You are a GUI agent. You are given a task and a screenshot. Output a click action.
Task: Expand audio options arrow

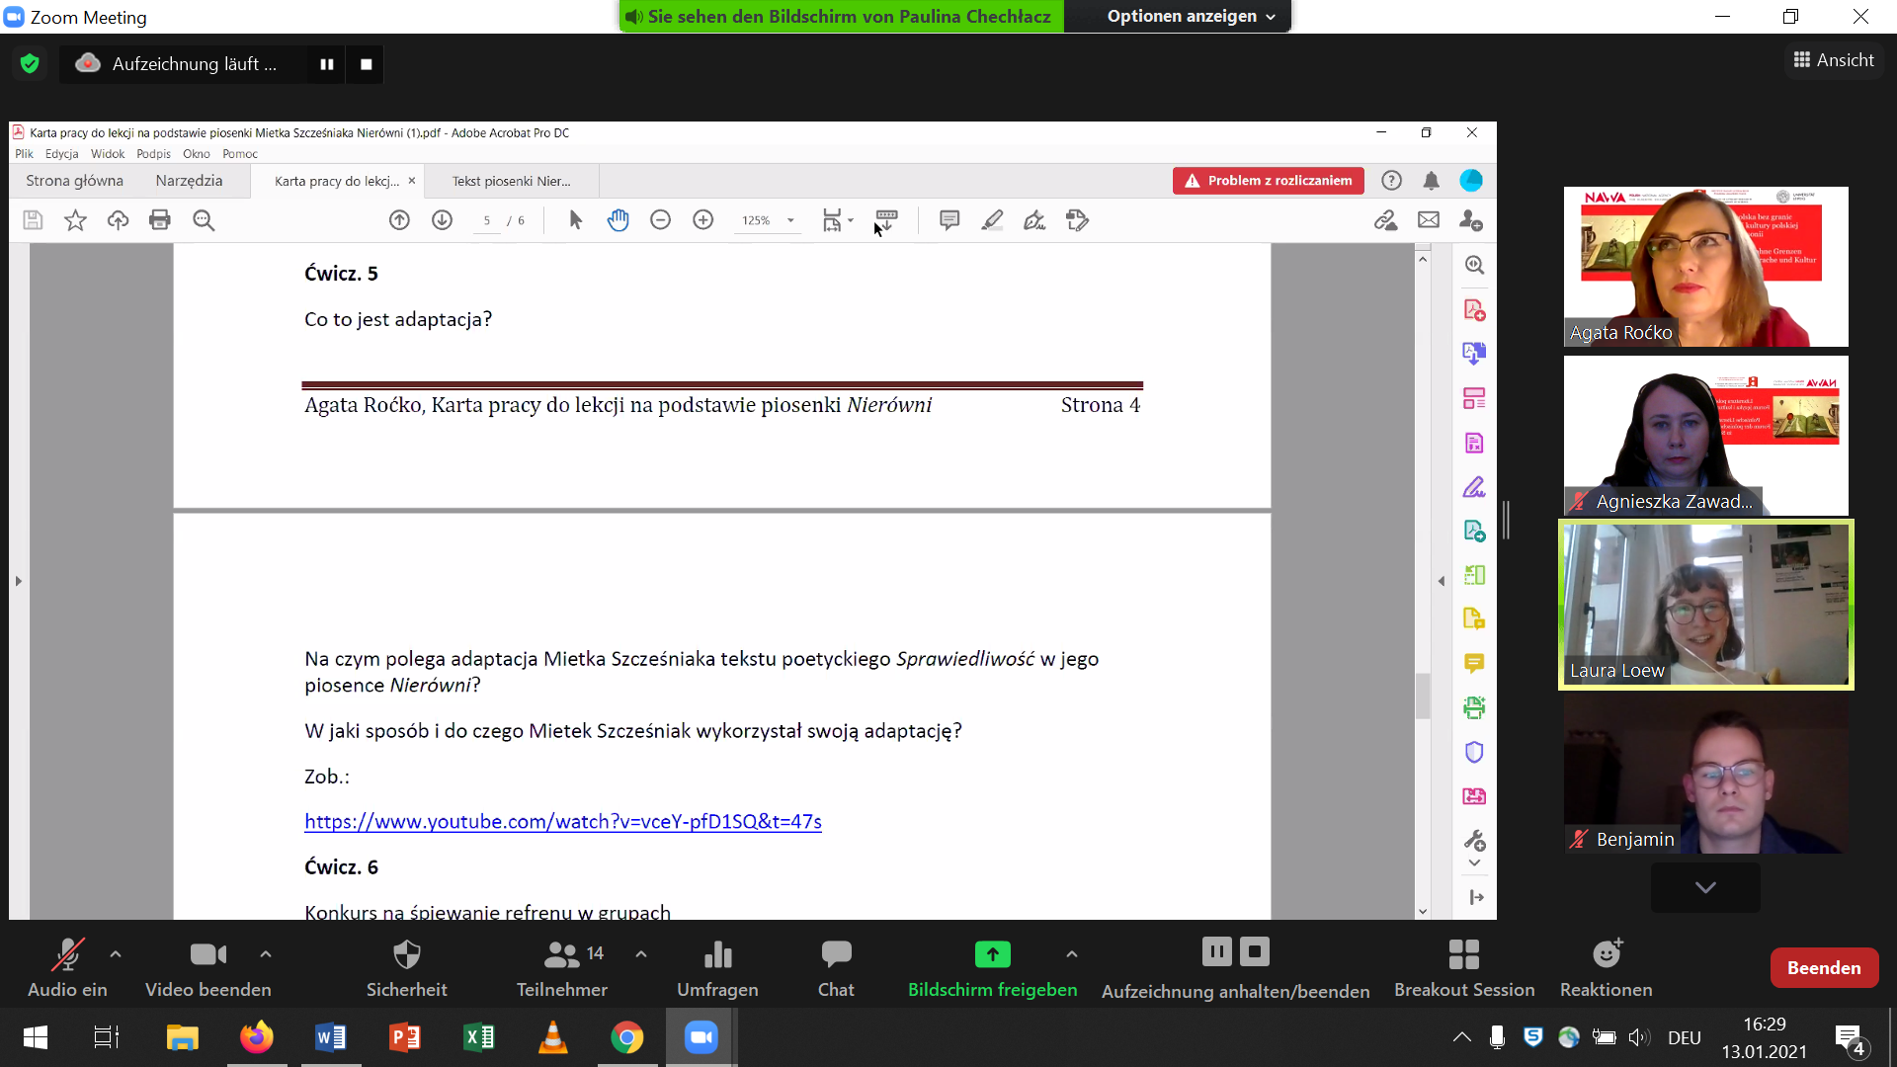click(x=116, y=954)
